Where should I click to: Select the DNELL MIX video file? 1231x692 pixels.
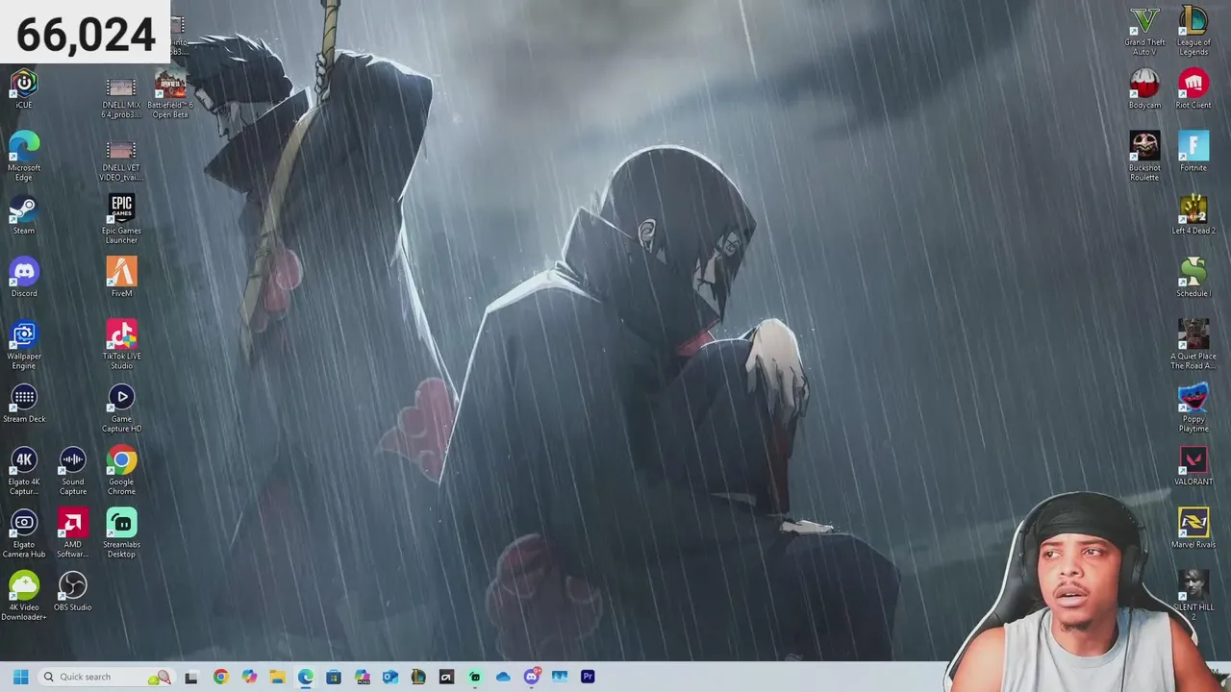[x=121, y=98]
